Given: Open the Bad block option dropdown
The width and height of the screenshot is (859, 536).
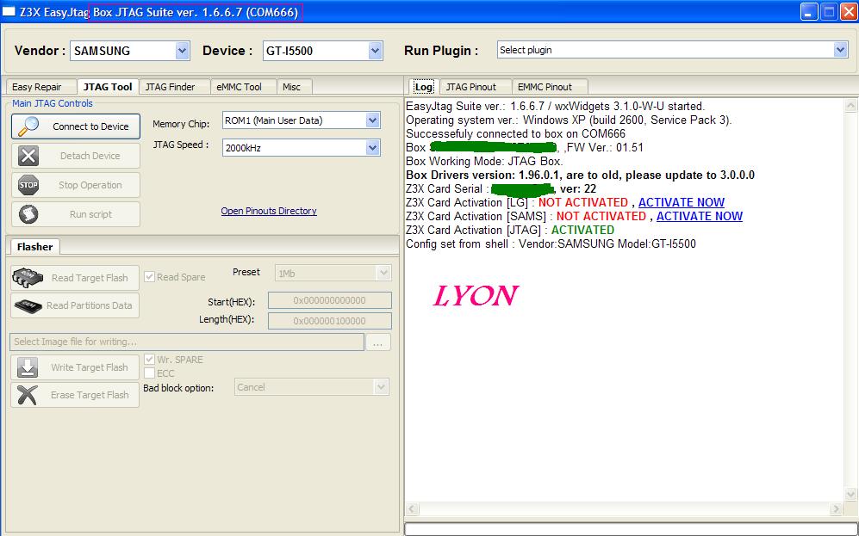Looking at the screenshot, I should pyautogui.click(x=382, y=387).
